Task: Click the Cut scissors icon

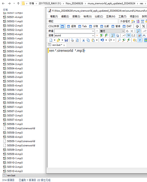Action: pyautogui.click(x=83, y=40)
